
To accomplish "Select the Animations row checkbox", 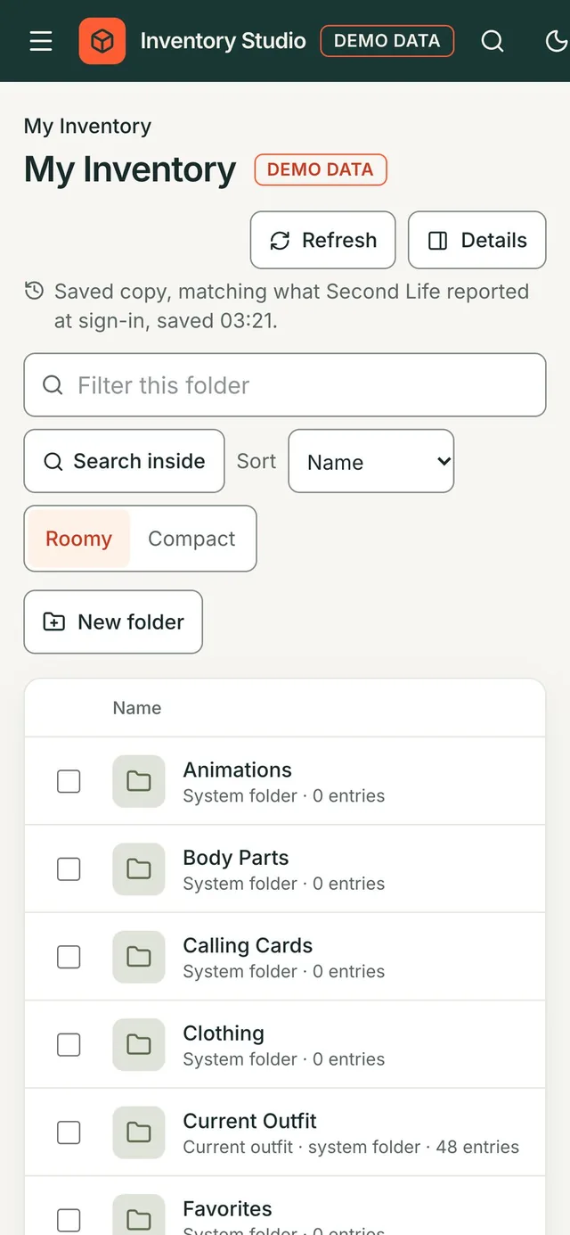I will click(x=69, y=781).
